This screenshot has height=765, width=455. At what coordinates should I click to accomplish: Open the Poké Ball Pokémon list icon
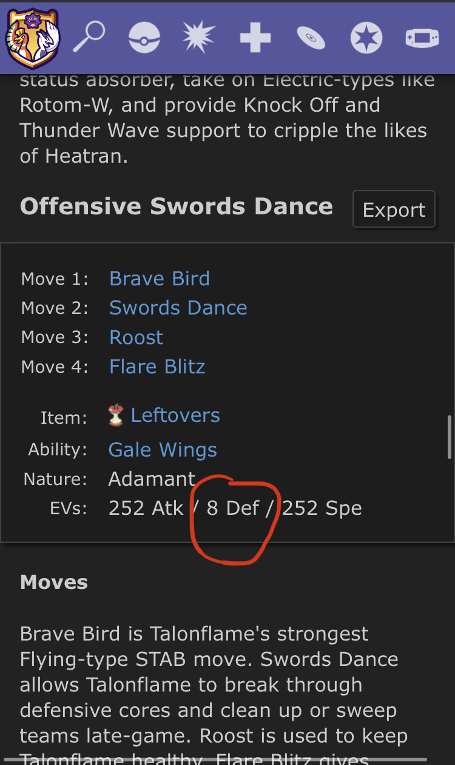(x=144, y=38)
